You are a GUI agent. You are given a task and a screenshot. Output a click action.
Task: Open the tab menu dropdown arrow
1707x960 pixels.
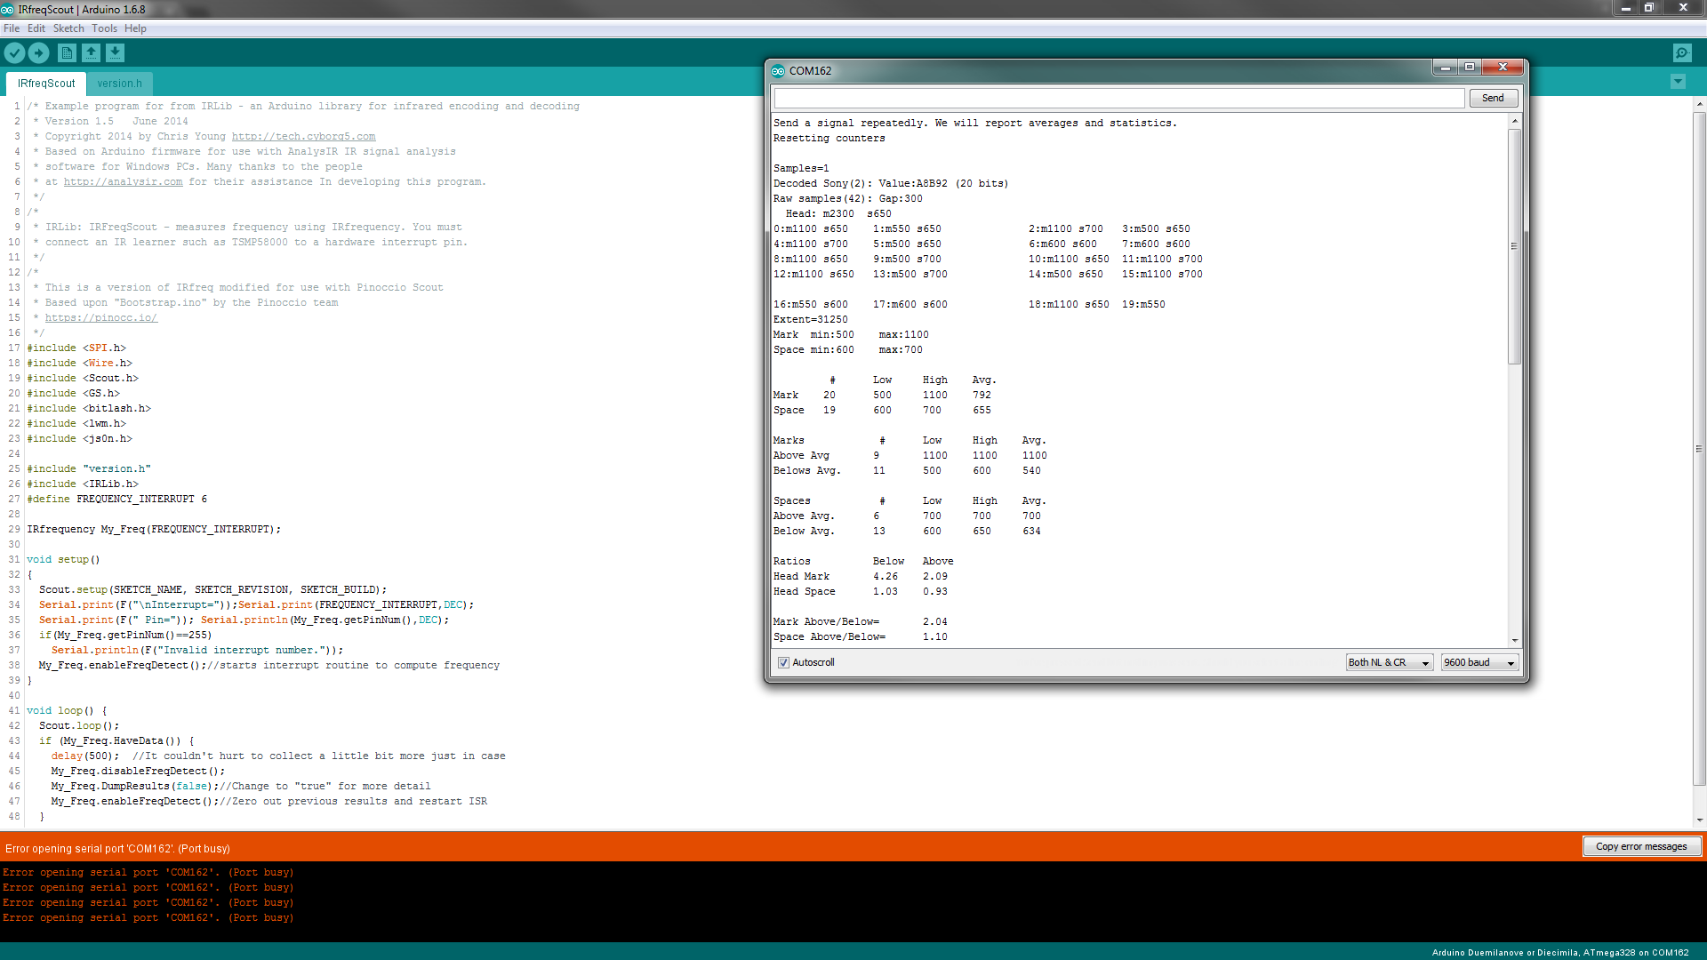(1678, 82)
